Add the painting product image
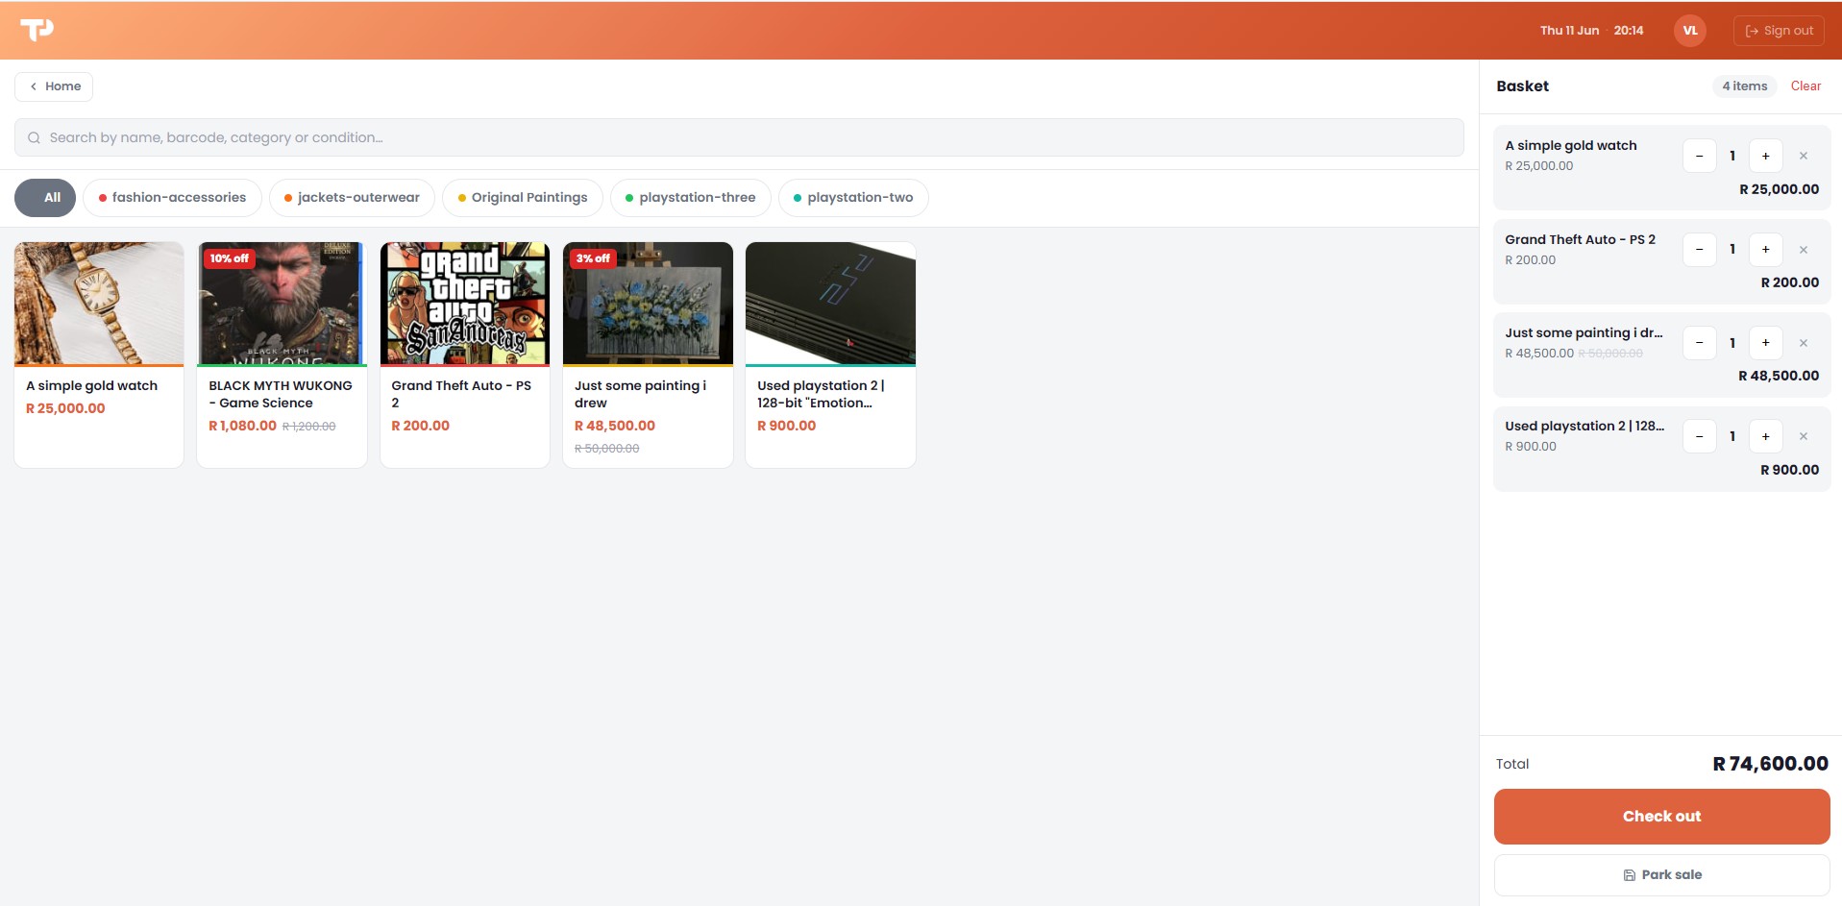The height and width of the screenshot is (906, 1842). point(648,304)
